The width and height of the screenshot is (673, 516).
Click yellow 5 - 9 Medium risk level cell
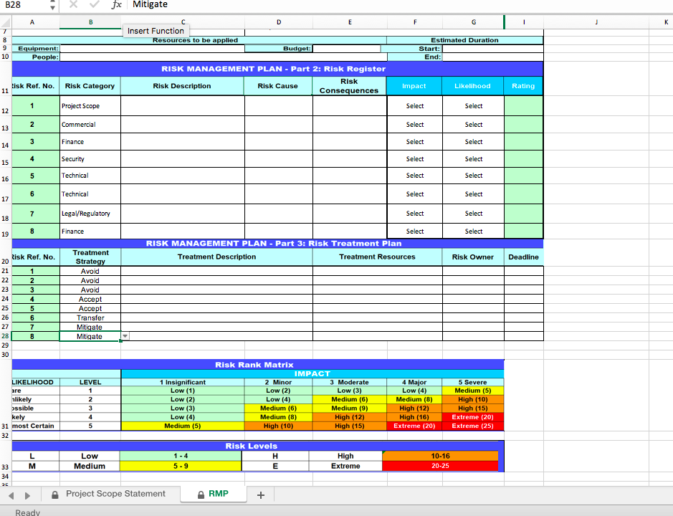181,466
